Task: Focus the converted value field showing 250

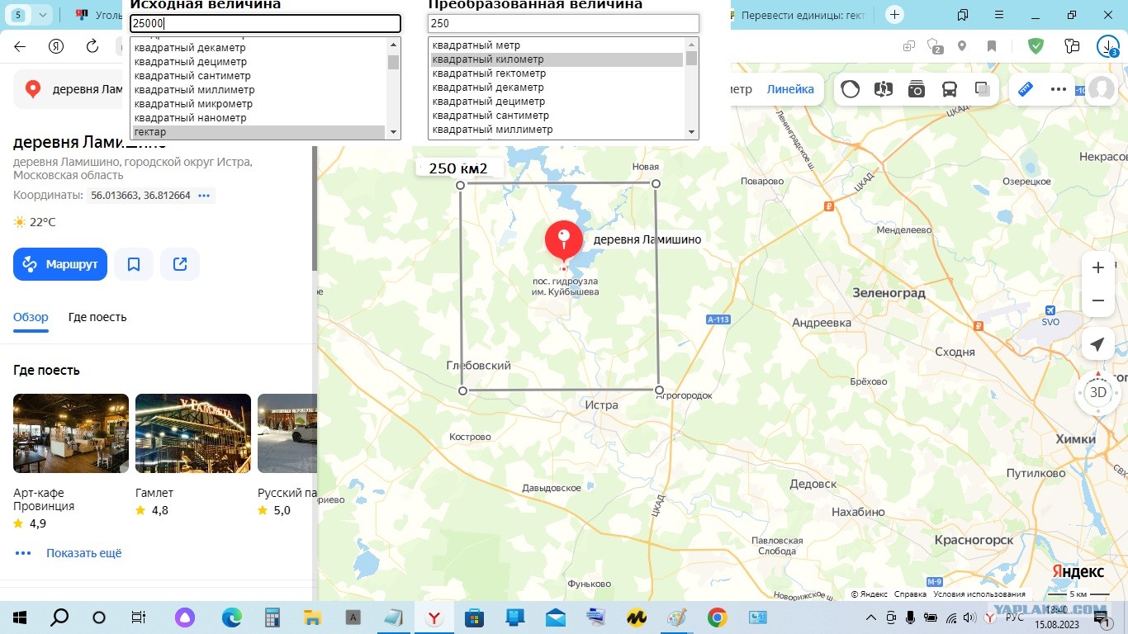Action: [563, 24]
